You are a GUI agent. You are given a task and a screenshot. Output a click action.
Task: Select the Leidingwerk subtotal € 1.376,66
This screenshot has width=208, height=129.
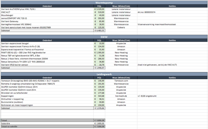(99, 108)
